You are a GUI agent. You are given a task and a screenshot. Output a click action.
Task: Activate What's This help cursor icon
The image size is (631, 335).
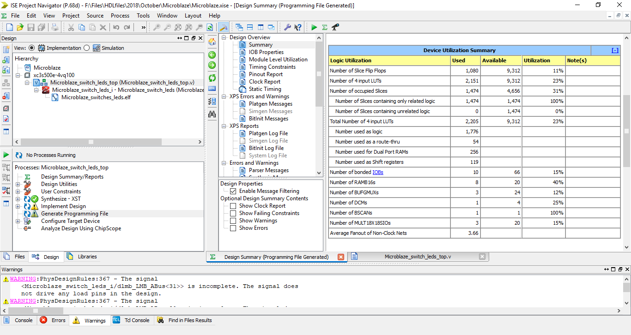tap(298, 27)
